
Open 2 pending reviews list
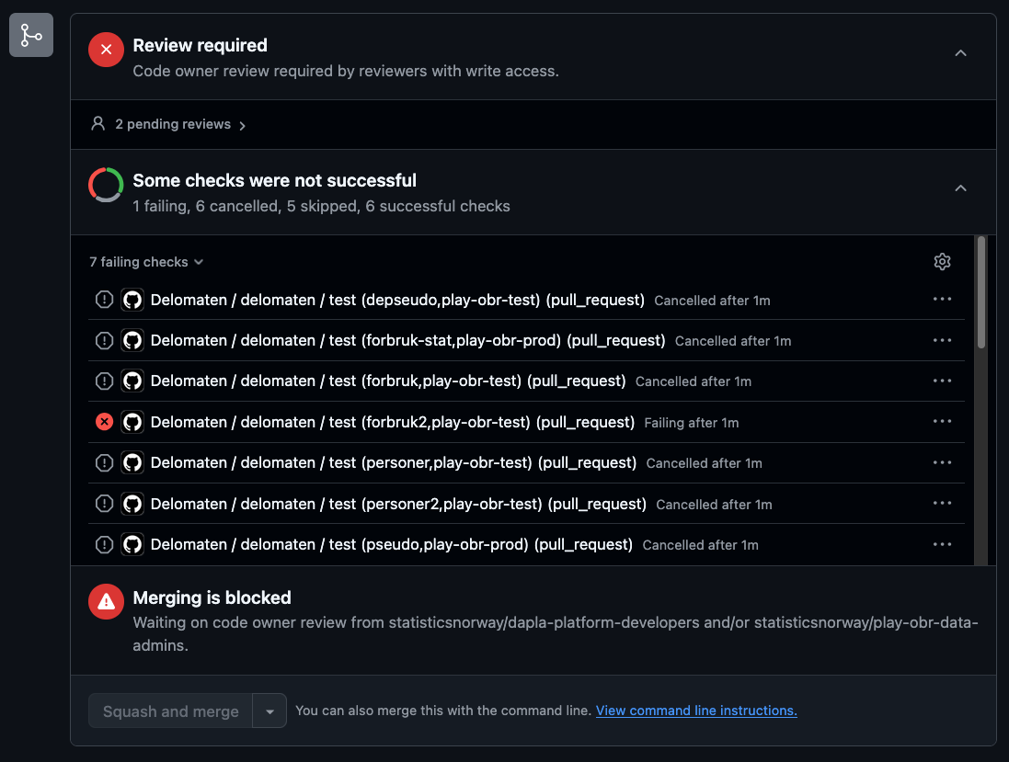(168, 124)
